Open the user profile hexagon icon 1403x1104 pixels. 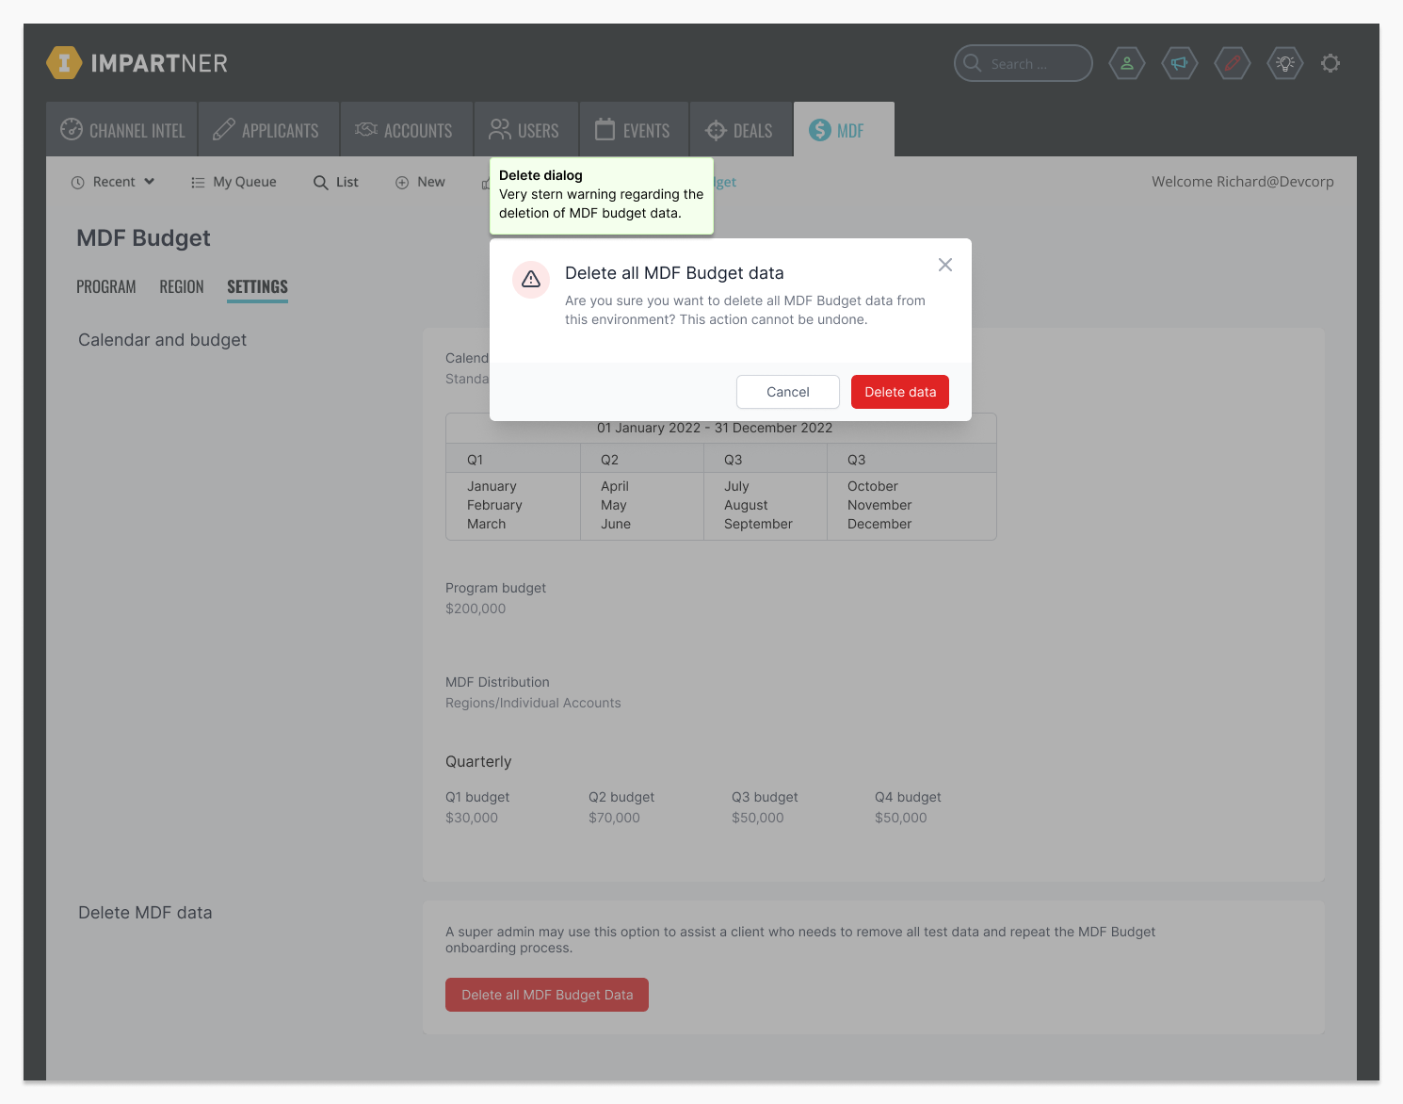[x=1126, y=64]
